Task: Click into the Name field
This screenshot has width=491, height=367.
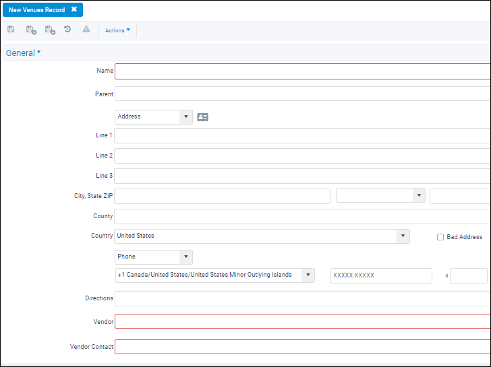Action: coord(302,71)
